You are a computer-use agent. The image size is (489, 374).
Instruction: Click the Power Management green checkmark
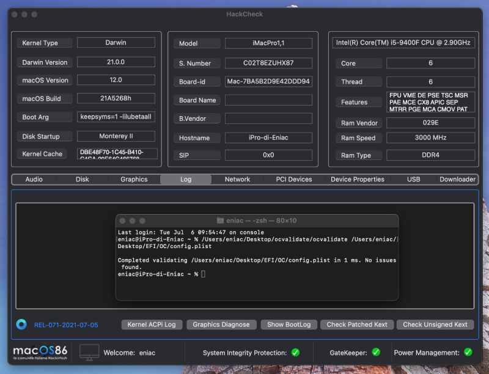coord(468,353)
